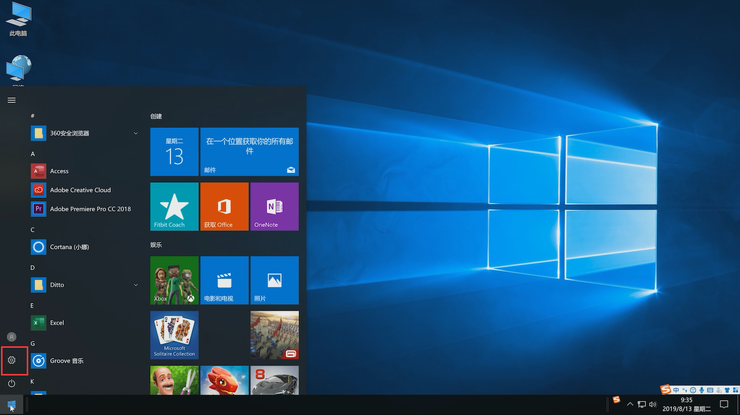The width and height of the screenshot is (740, 415).
Task: Open the 电影和电视 tile
Action: [x=224, y=280]
